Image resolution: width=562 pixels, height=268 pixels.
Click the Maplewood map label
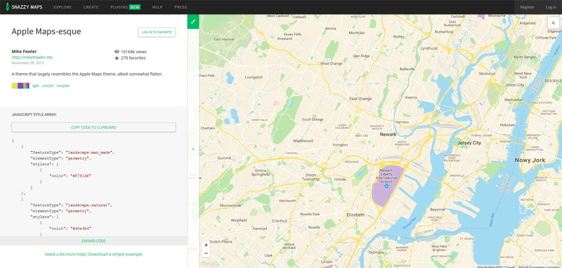tap(303, 141)
